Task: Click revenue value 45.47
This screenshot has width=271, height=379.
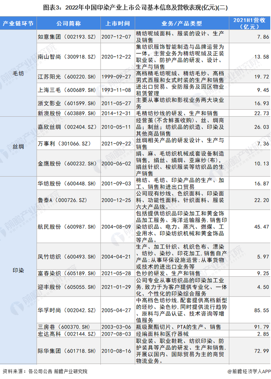Action: point(262,227)
